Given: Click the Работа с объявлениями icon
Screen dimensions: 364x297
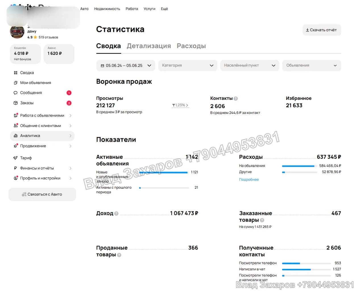Looking at the screenshot, I should point(16,115).
